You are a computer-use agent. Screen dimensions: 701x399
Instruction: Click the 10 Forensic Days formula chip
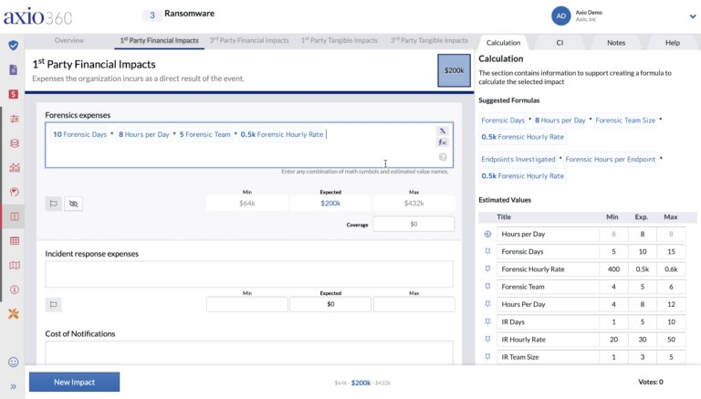80,134
